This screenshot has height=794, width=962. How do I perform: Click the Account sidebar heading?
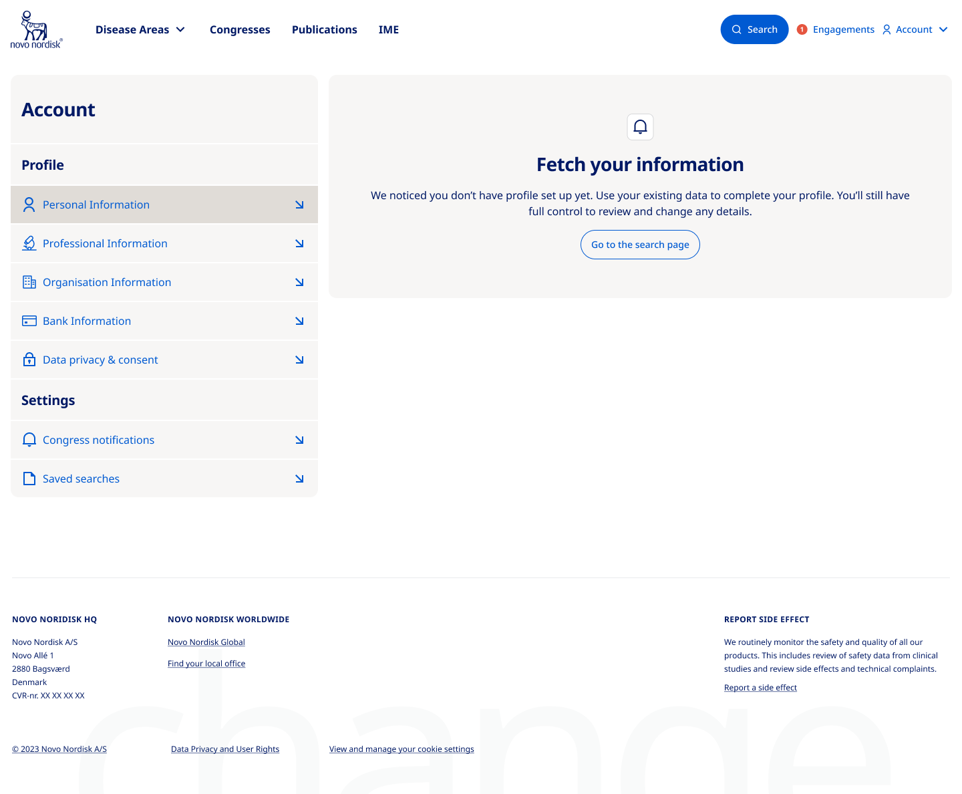point(58,110)
